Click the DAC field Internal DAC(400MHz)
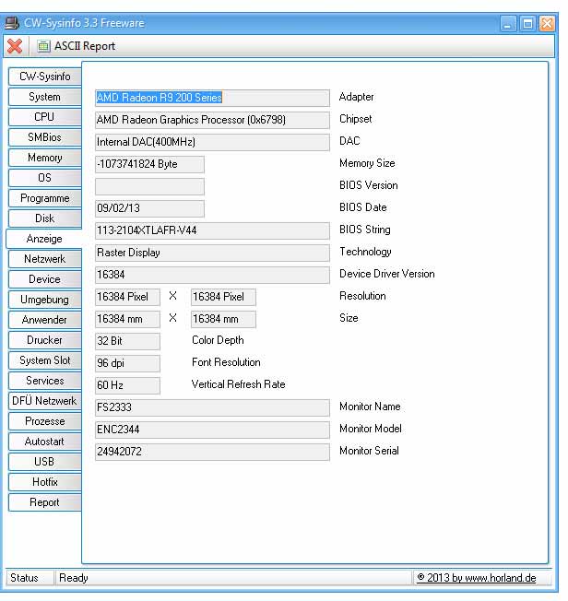Image resolution: width=568 pixels, height=601 pixels. tap(212, 142)
